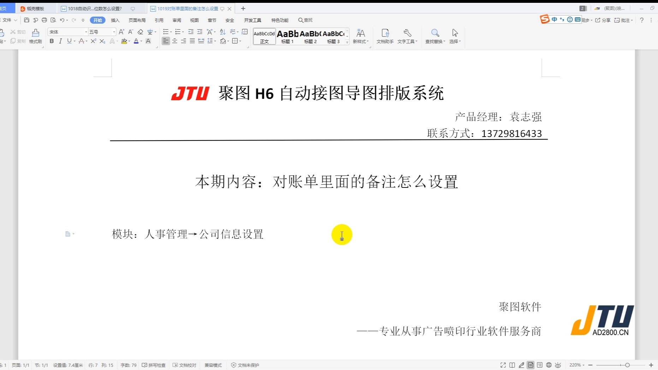The height and width of the screenshot is (370, 658).
Task: Apply the Heading 1 (标题 1) style
Action: pyautogui.click(x=287, y=36)
